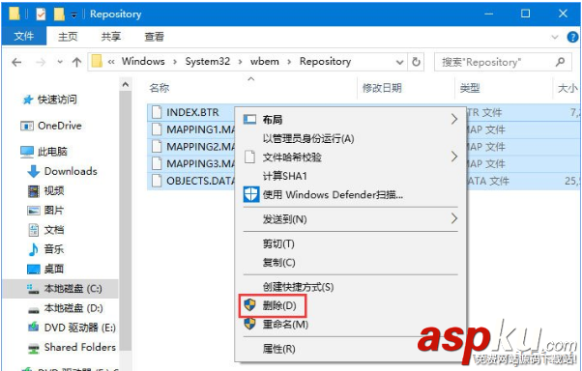582x371 pixels.
Task: Click the properties quick access icon
Action: pos(41,14)
